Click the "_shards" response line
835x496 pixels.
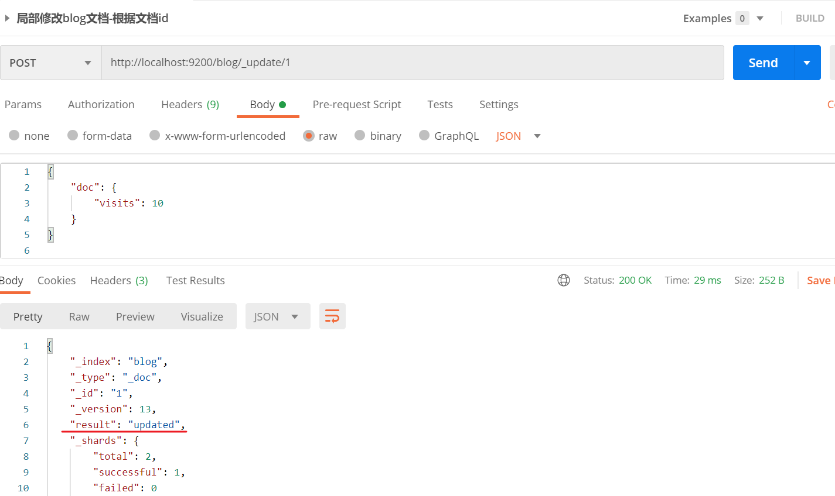pos(104,440)
